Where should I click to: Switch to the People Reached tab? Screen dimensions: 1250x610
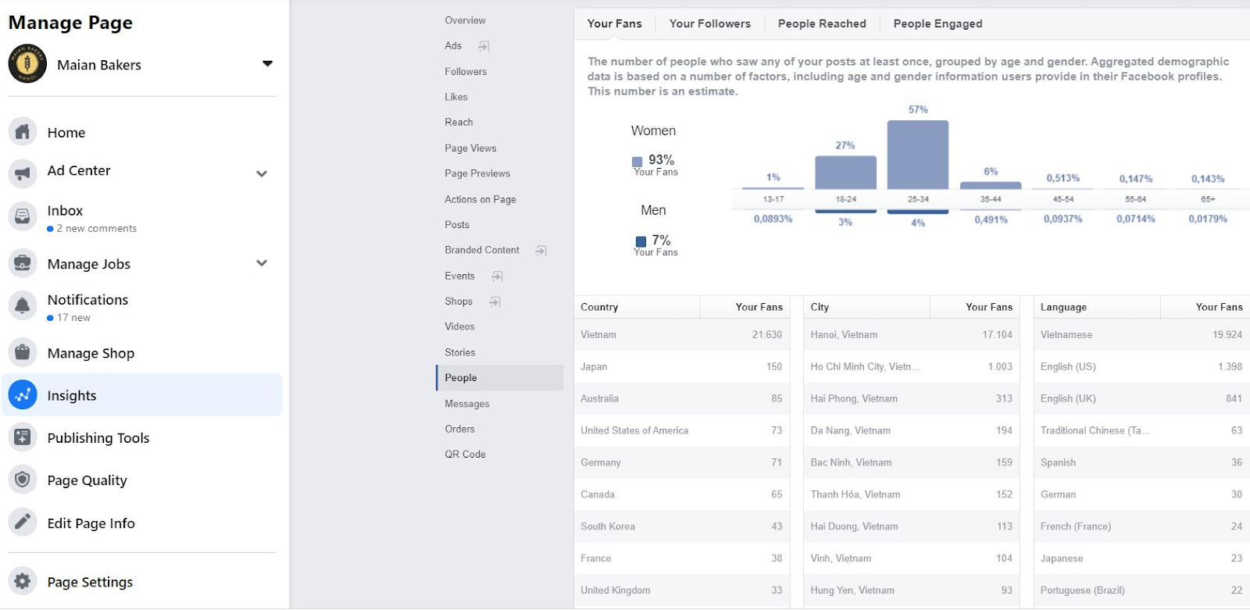point(822,23)
